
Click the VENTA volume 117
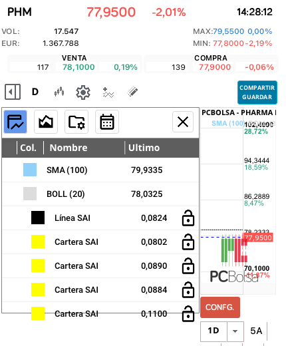tap(43, 67)
